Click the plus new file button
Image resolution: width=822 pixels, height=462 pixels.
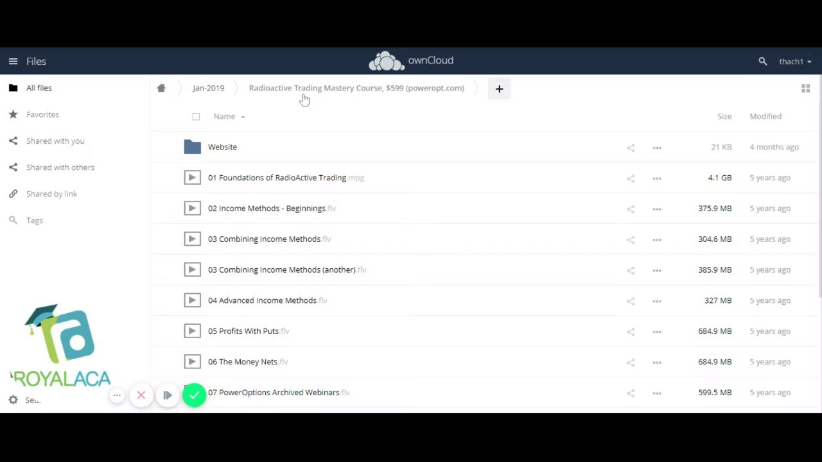coord(499,89)
